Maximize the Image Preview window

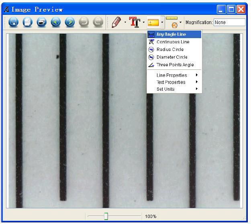[231, 9]
